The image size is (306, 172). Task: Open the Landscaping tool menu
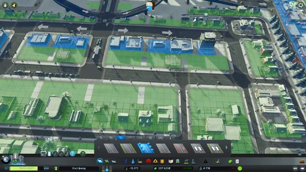pos(218,161)
